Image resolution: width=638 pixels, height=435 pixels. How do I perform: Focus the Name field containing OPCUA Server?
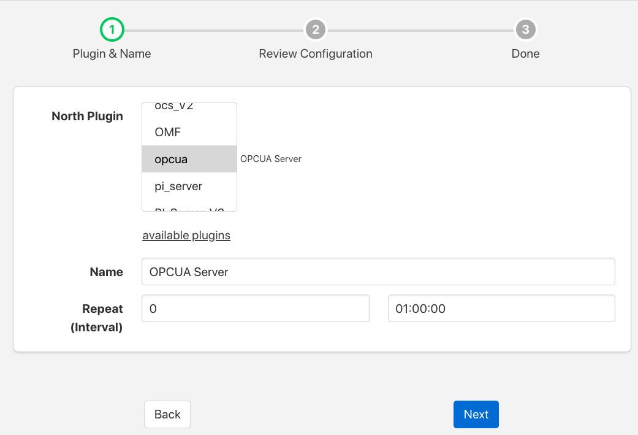(x=378, y=272)
